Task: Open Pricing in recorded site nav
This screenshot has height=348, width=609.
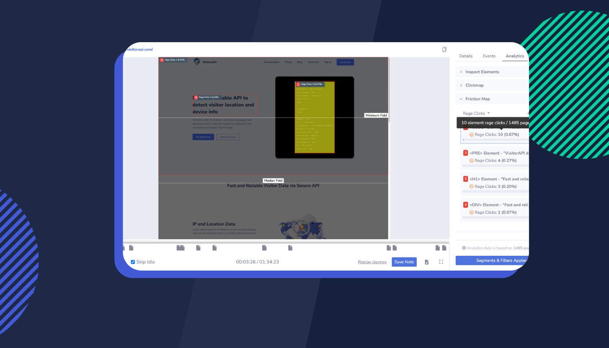Action: [x=288, y=62]
